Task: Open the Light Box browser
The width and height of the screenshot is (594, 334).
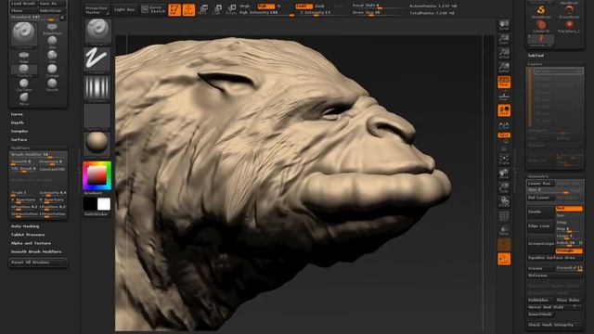Action: coord(124,9)
